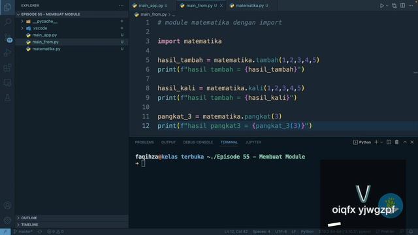This screenshot has height=235, width=418.
Task: Open the Manage gear icon
Action: point(7,221)
